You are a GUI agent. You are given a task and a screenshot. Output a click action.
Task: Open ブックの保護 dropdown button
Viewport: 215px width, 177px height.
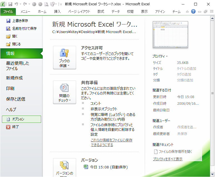[x=64, y=58]
